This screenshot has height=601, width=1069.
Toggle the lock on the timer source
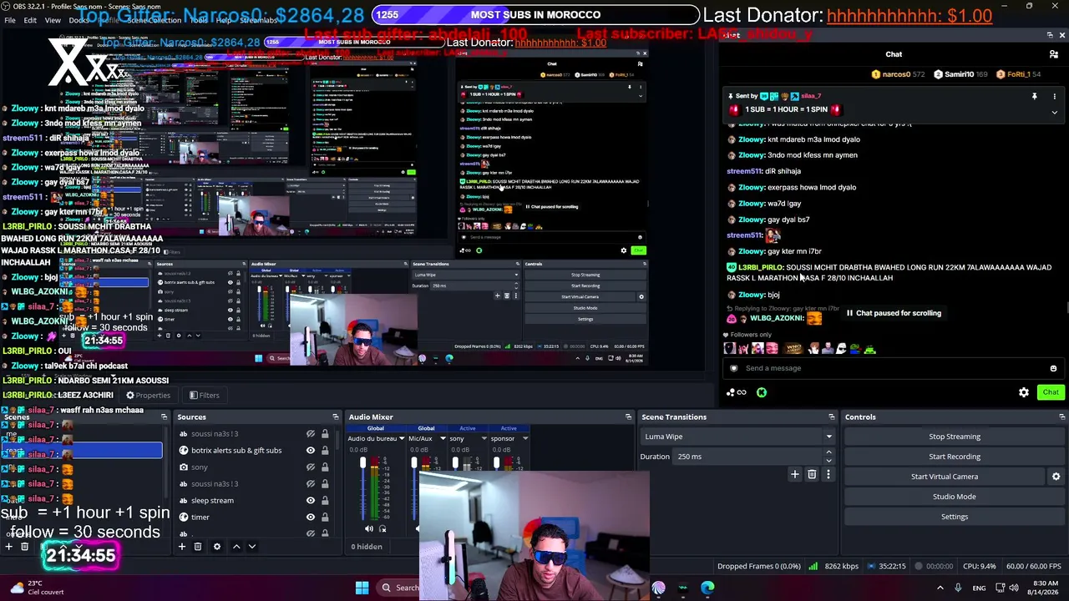click(325, 518)
